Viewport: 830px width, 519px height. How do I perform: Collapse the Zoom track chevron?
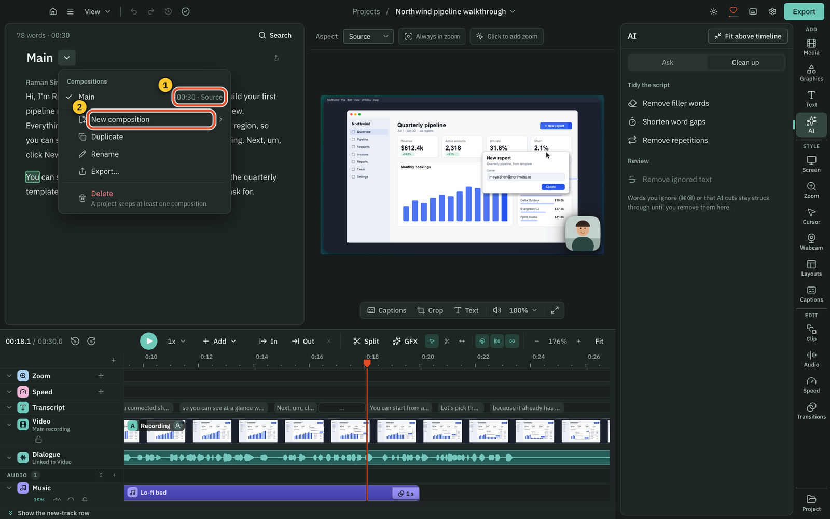[9, 376]
